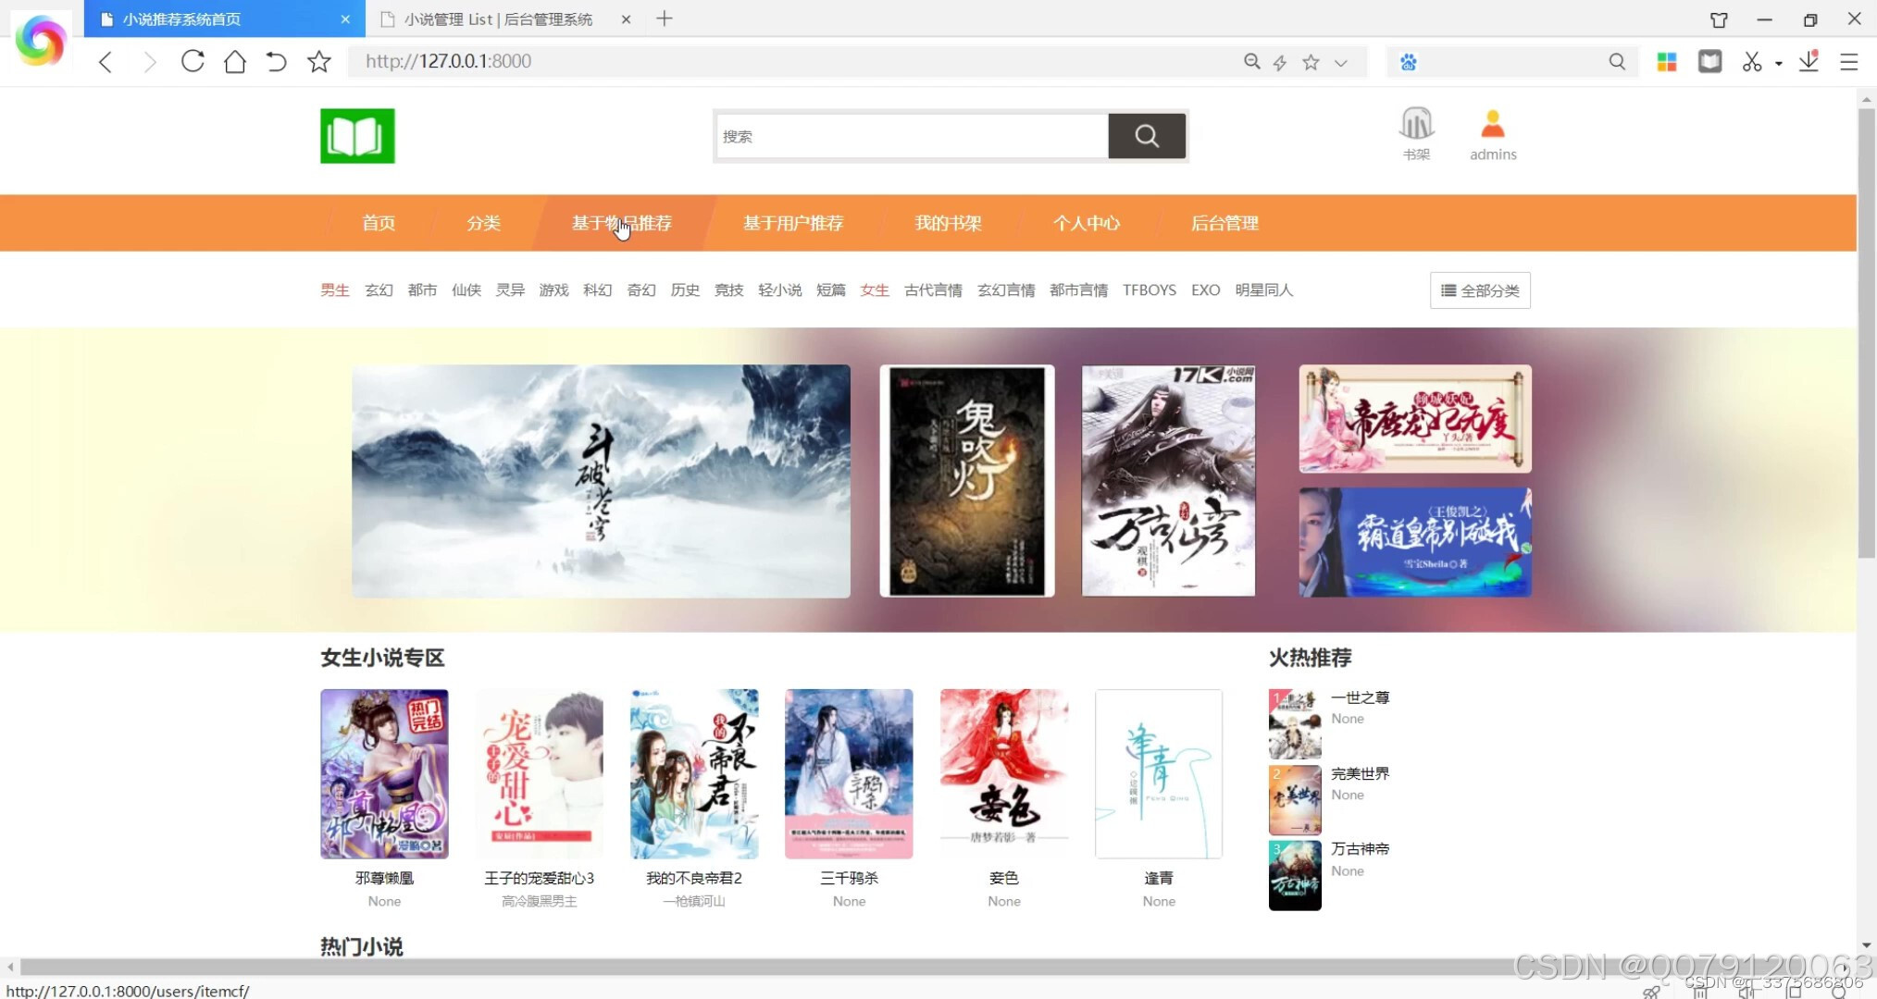Image resolution: width=1877 pixels, height=999 pixels.
Task: Open the 基于用户推荐 menu item
Action: coord(792,223)
